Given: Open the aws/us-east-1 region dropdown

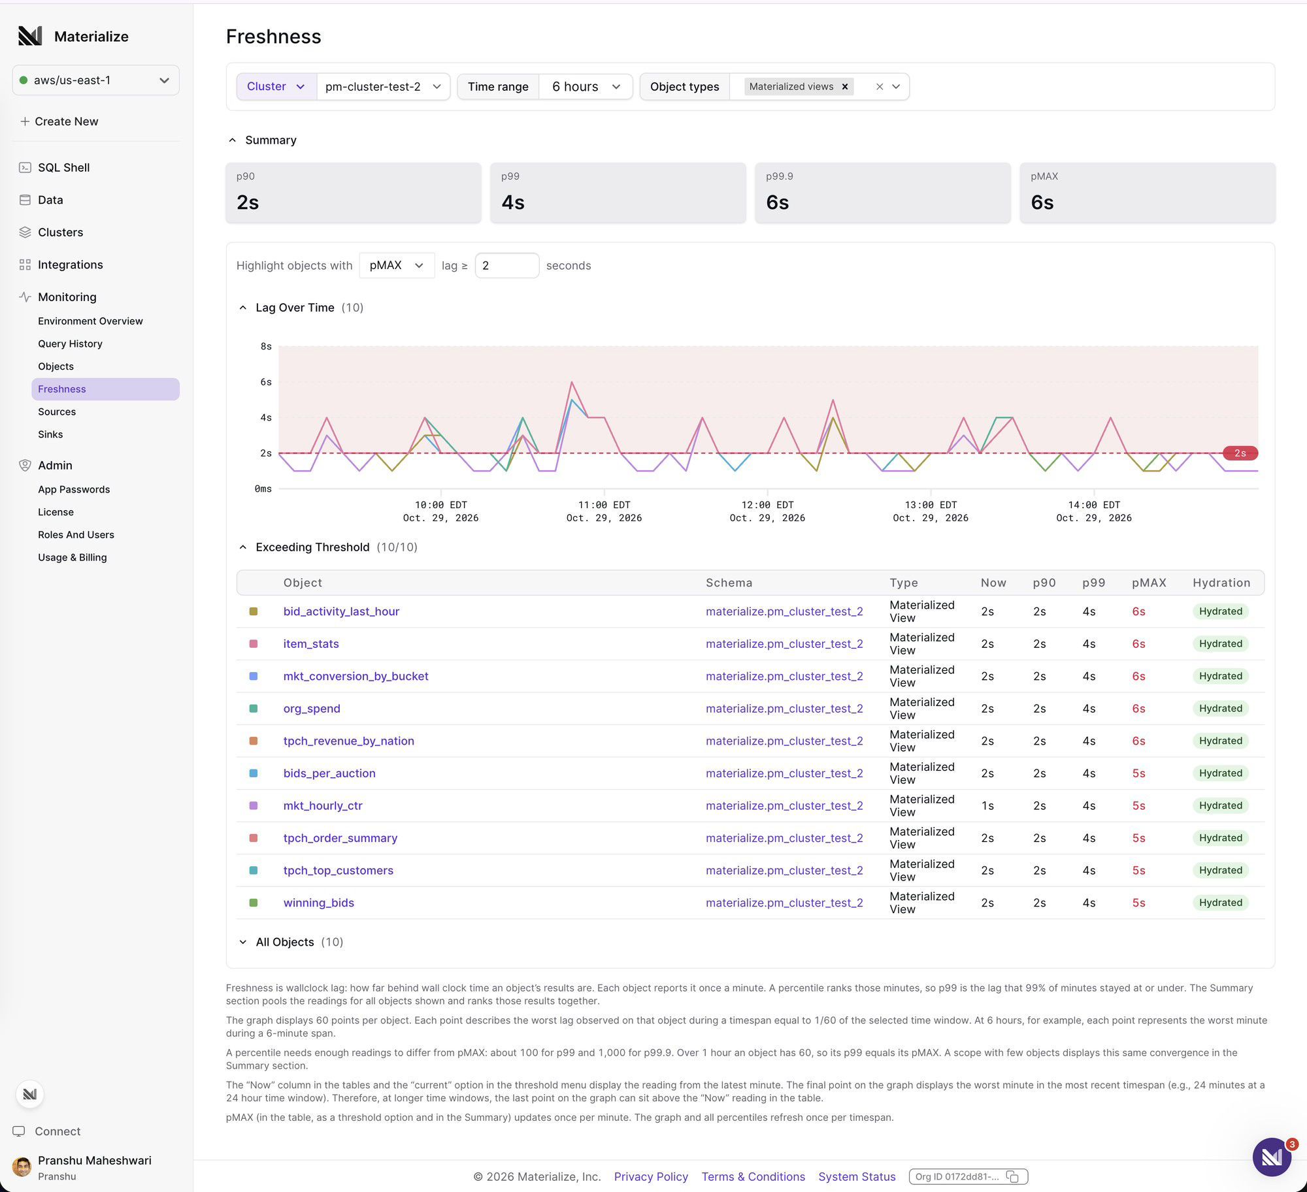Looking at the screenshot, I should click(x=95, y=80).
